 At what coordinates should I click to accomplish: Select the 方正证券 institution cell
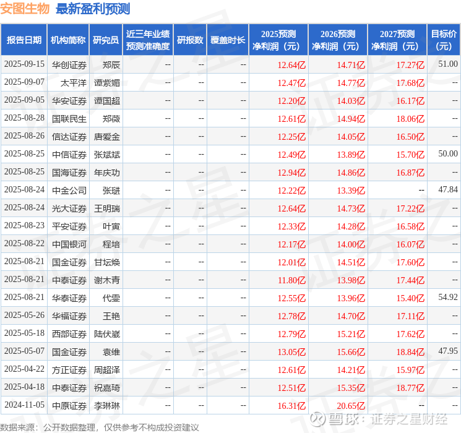[x=69, y=369]
